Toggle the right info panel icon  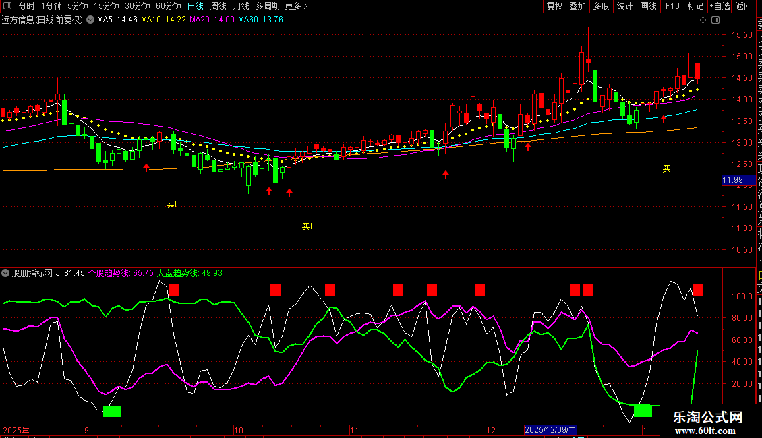[x=715, y=20]
